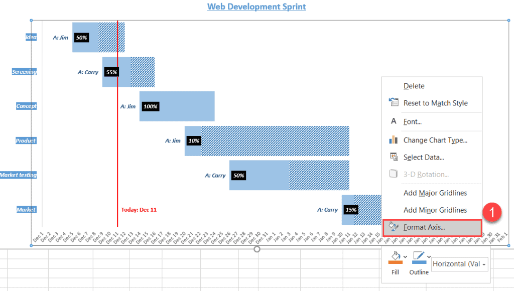Click the Web Development Sprint title link
Viewport: 514px width, 291px height.
[256, 7]
